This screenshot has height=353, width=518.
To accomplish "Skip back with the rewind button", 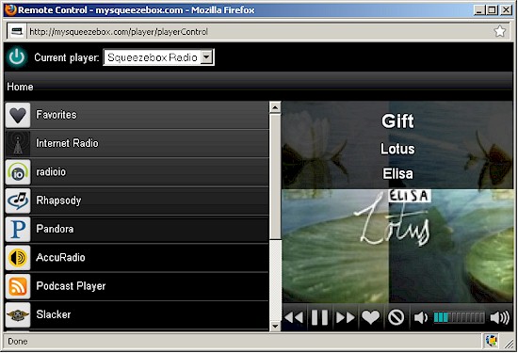I will (x=294, y=317).
